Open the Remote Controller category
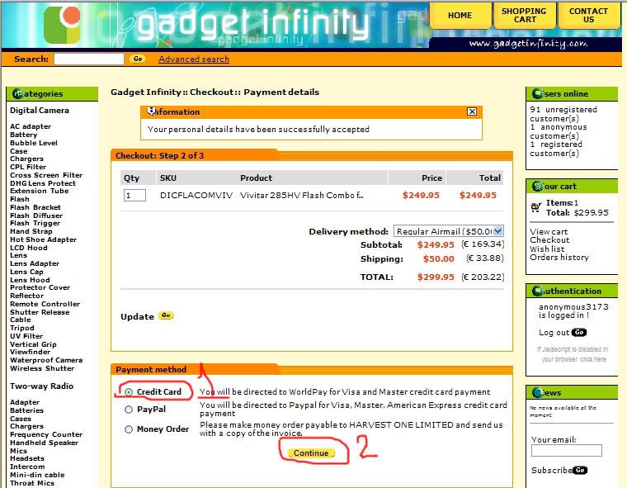627x488 pixels. click(x=45, y=304)
